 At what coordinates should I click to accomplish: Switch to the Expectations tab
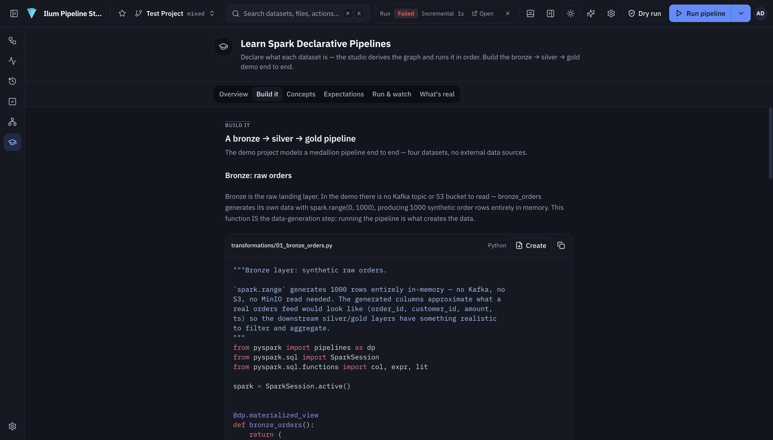[x=344, y=94]
